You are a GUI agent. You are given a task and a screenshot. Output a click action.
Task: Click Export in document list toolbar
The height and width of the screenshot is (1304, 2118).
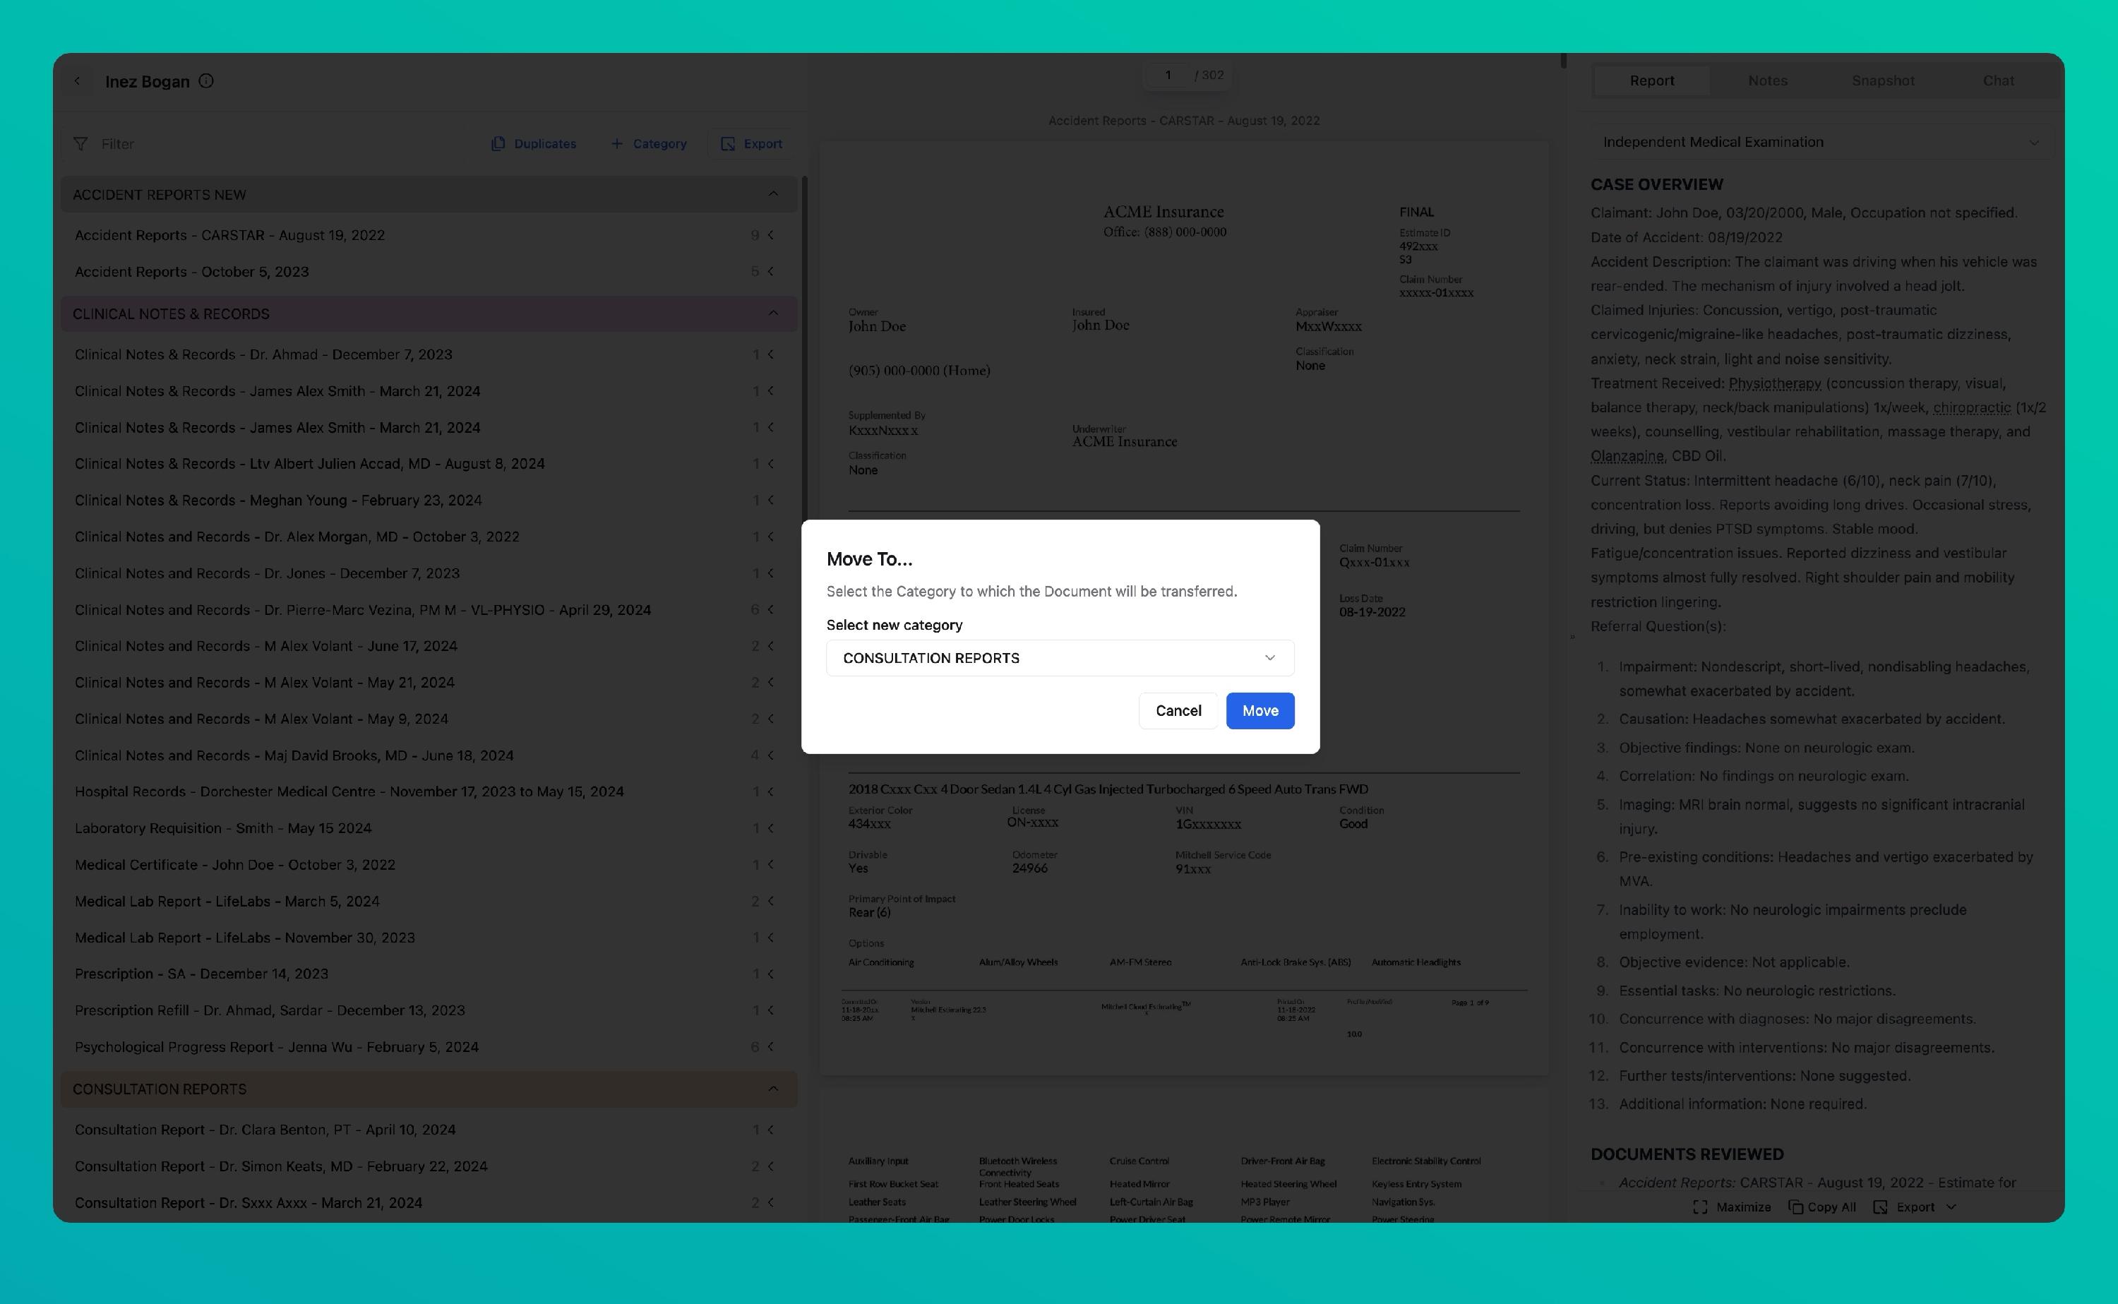click(x=751, y=144)
